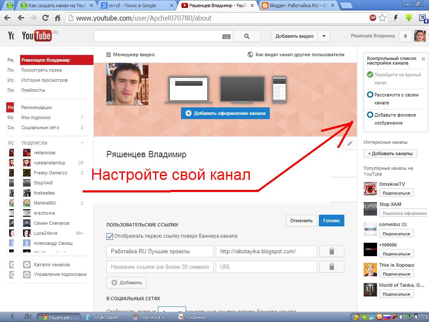Click the browser address bar

216,18
